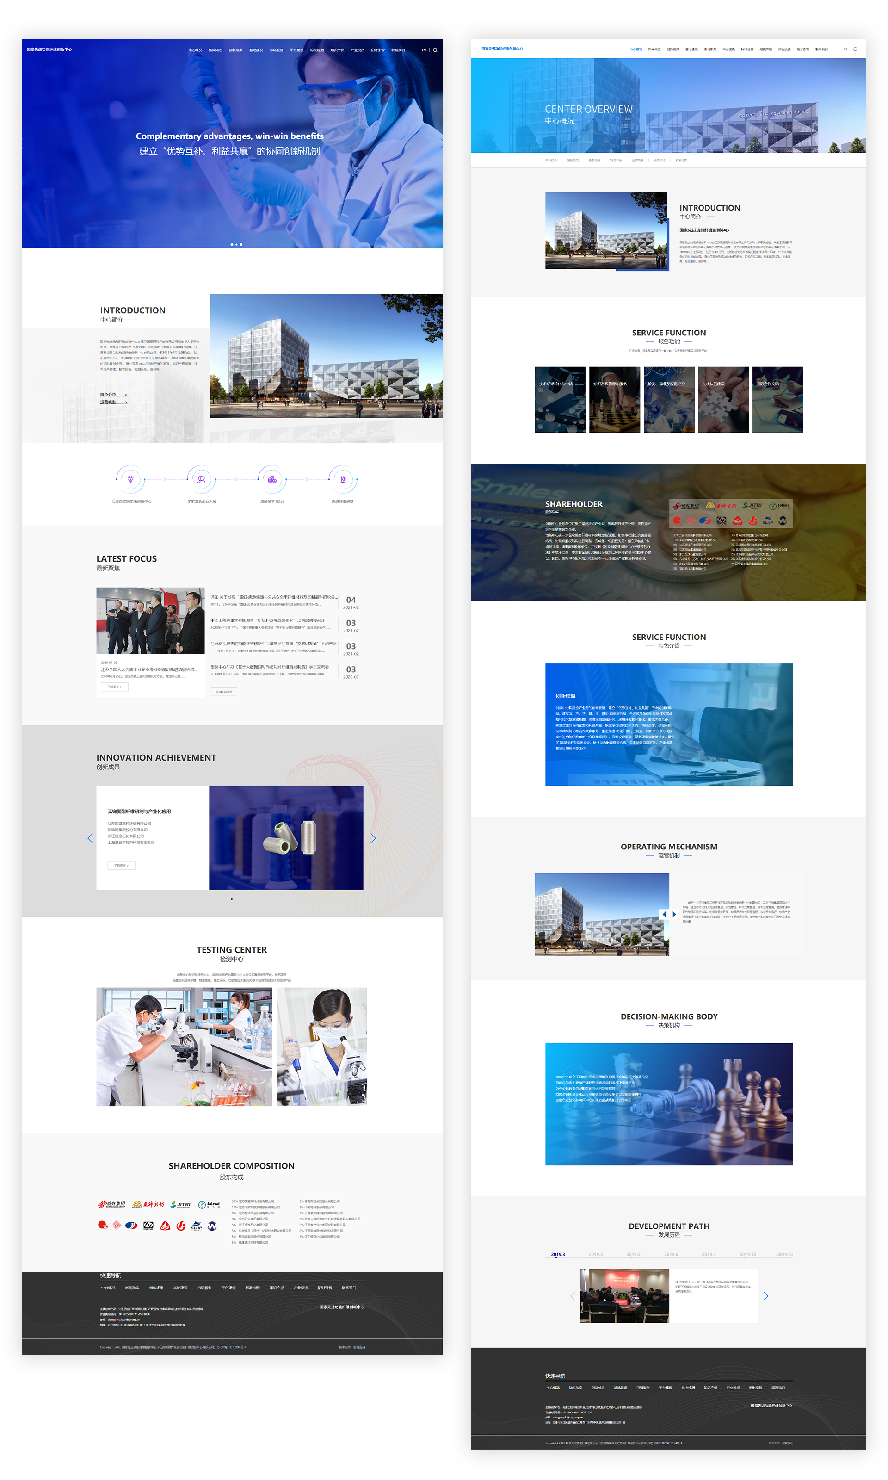Image resolution: width=888 pixels, height=1480 pixels.
Task: Switch language with left header EN link
Action: [x=424, y=50]
